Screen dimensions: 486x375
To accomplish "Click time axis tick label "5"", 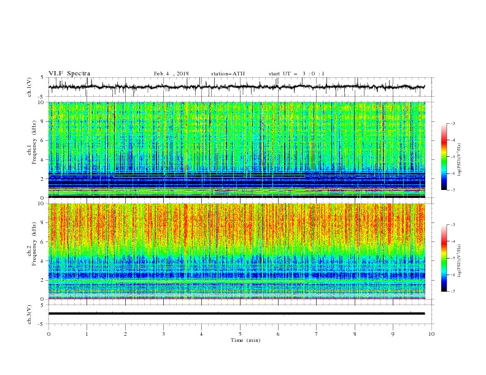I will [x=240, y=334].
